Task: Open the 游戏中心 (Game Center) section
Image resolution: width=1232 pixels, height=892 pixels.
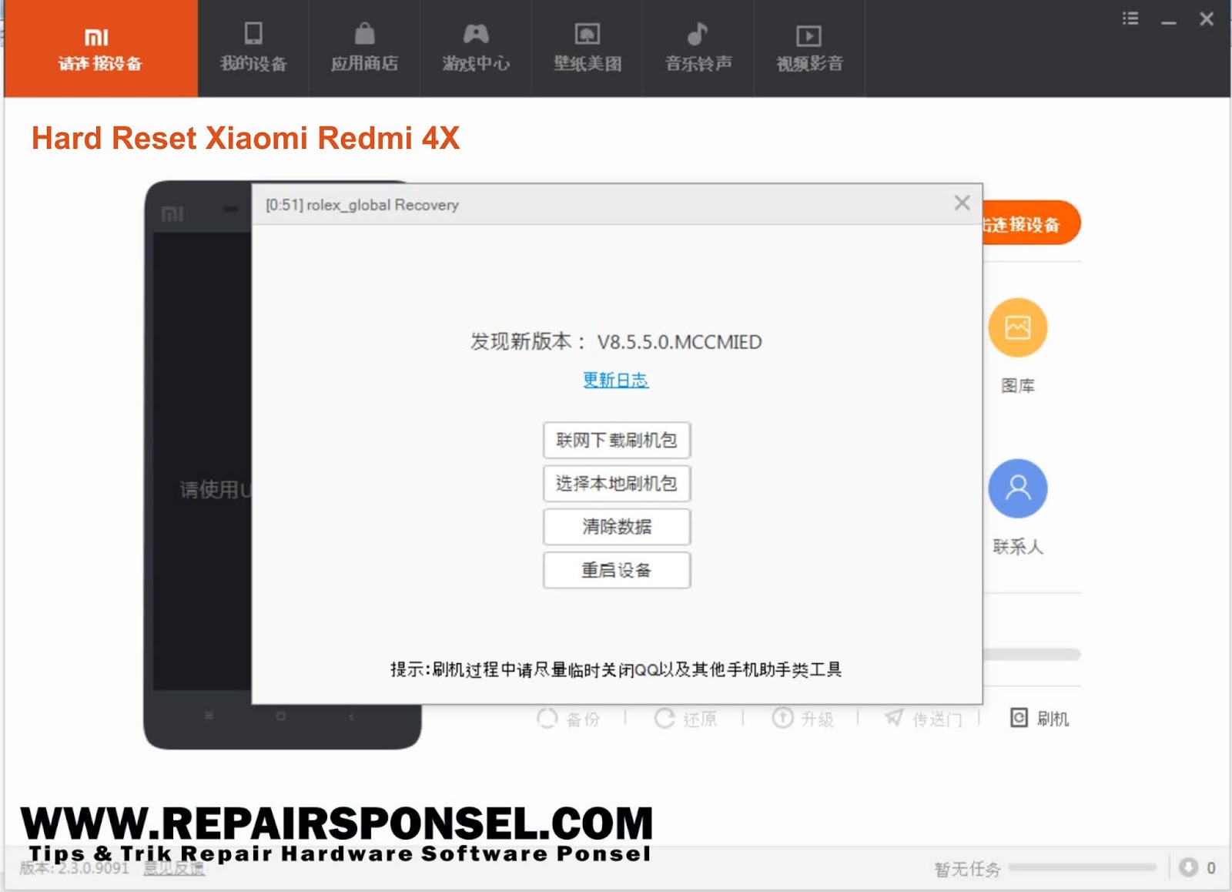Action: [475, 48]
